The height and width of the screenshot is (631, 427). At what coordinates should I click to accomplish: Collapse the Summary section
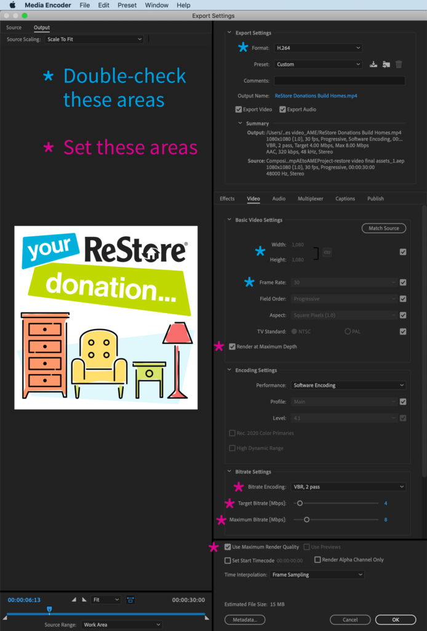pos(240,123)
